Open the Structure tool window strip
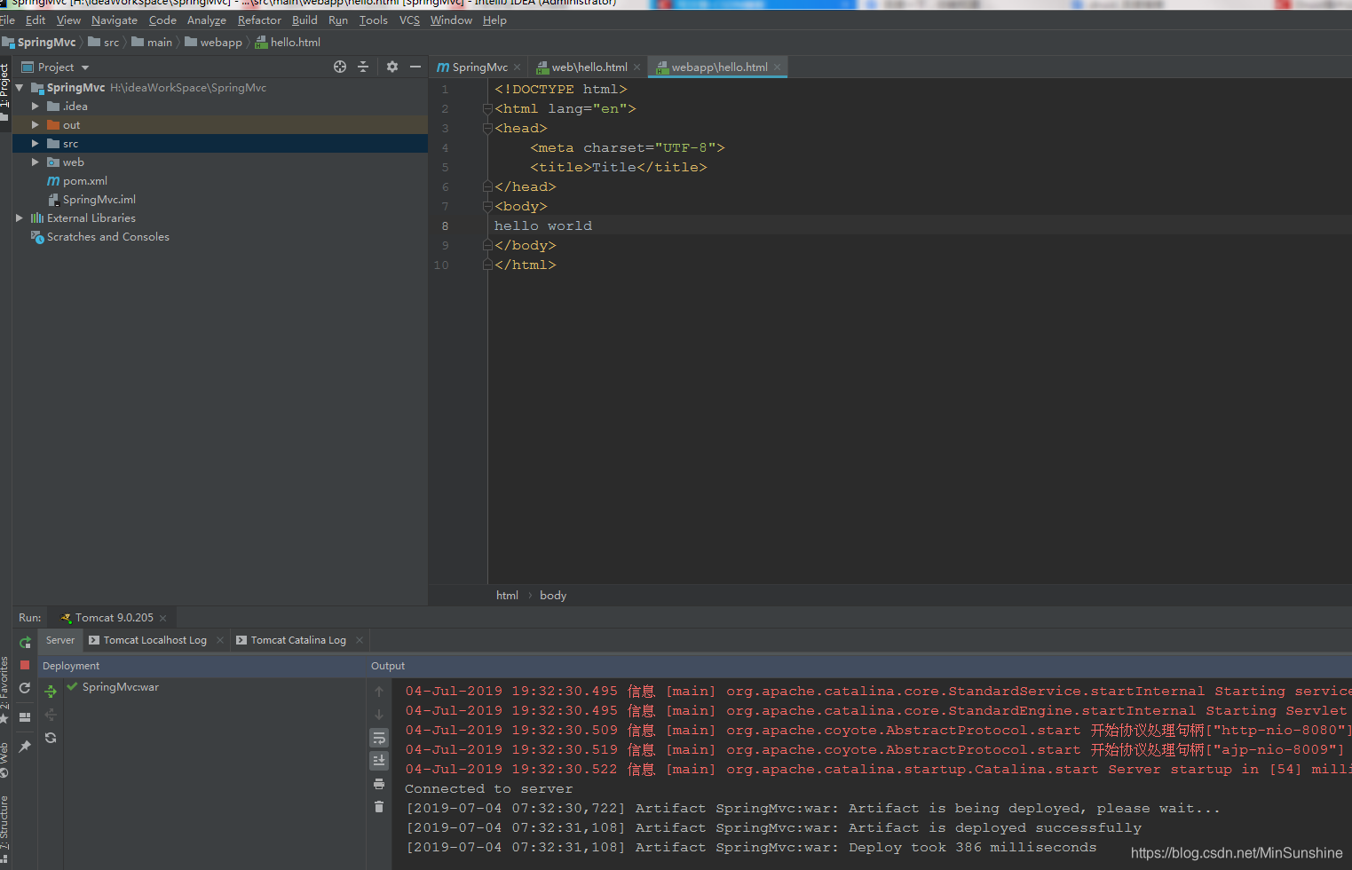 (5, 827)
